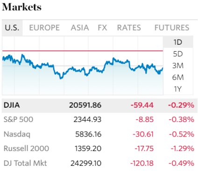198x171 pixels.
Task: Open the DJ Total Mkt link
Action: point(25,163)
